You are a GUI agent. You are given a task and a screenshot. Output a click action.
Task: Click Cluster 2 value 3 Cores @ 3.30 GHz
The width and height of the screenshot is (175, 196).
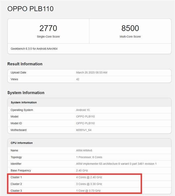89,184
